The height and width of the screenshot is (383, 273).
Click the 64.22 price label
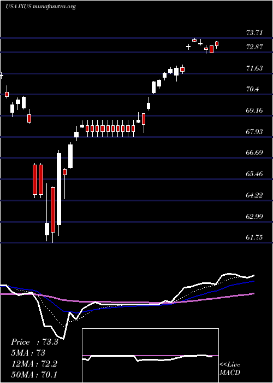254,195
